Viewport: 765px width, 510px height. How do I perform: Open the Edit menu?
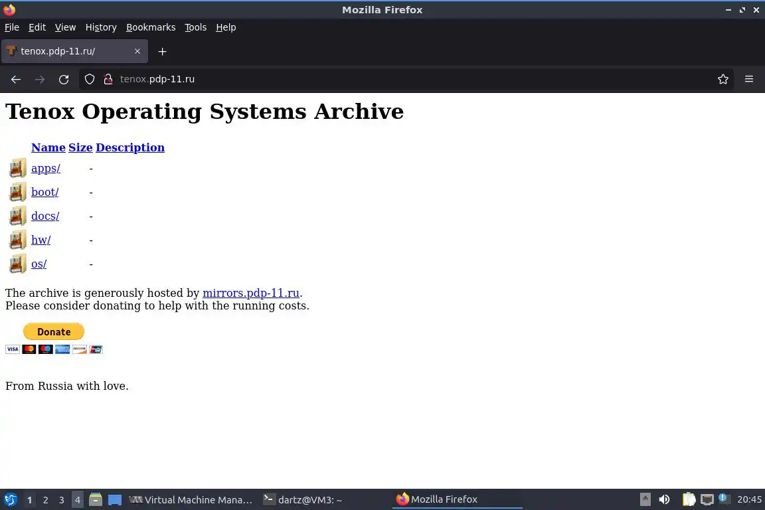37,27
